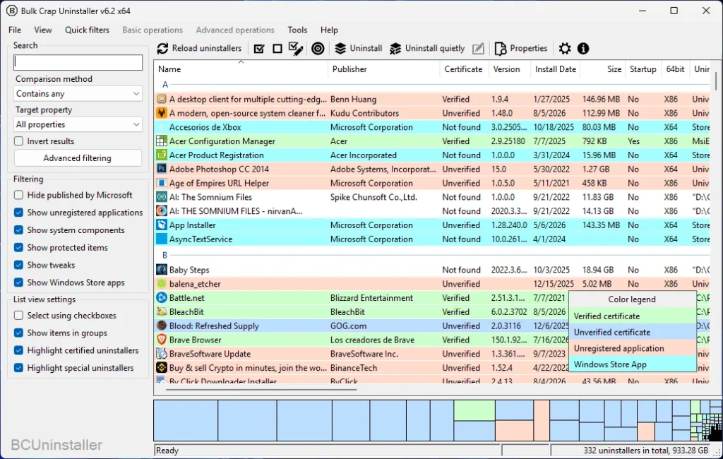Click the Adobe Photoshop CC 2014 icon
This screenshot has height=459, width=723.
162,169
